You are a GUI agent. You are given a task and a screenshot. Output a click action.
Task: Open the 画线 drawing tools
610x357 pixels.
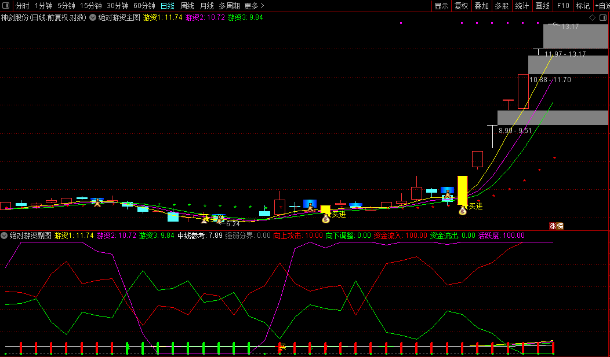(542, 6)
